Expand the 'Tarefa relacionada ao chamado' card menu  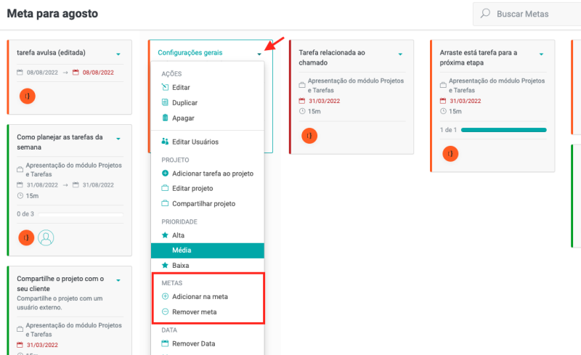point(400,54)
